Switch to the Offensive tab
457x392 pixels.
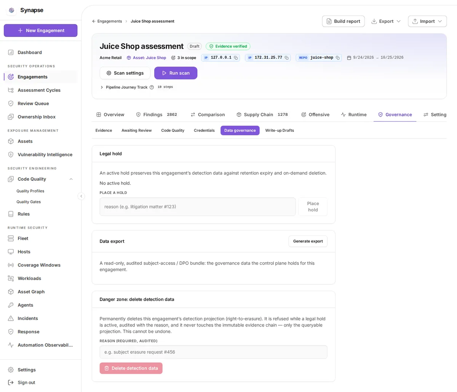pos(315,115)
